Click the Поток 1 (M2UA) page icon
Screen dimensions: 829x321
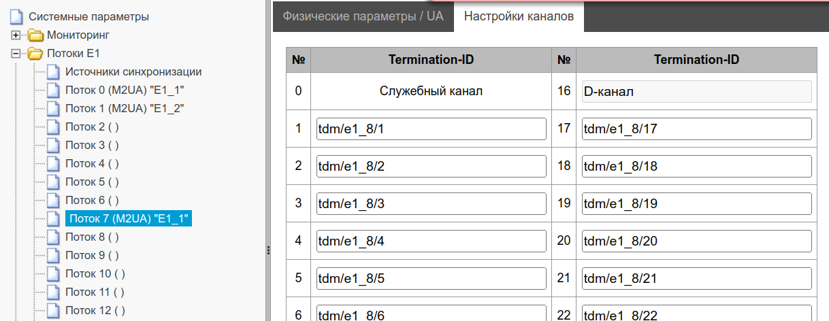pos(54,108)
